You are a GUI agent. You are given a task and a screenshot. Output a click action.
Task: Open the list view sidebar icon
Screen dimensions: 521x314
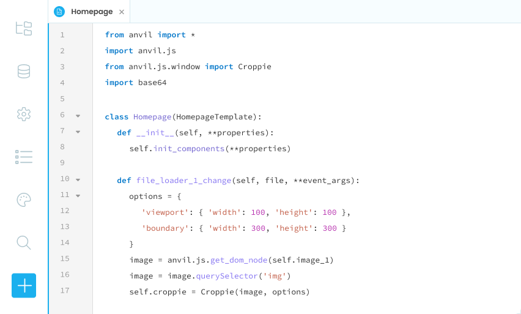24,157
